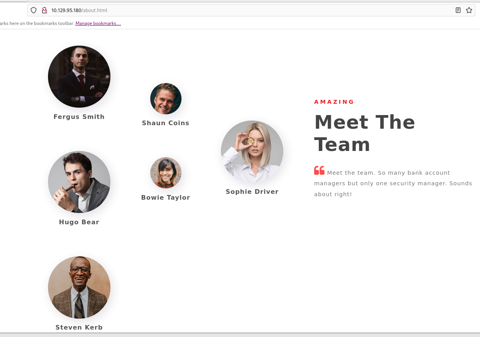Click Fergus Smith's profile photo

coord(79,76)
